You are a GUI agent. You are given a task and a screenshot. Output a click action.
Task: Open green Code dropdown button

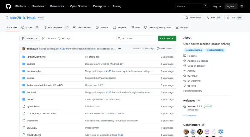tap(167, 39)
